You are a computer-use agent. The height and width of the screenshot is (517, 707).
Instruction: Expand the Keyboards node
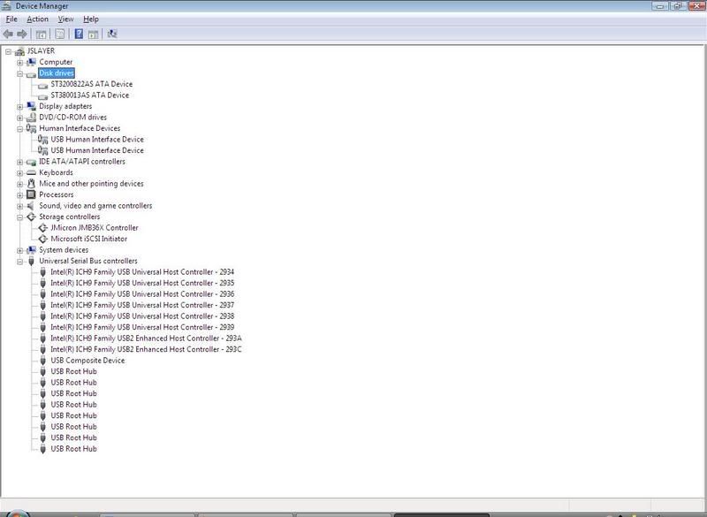19,173
